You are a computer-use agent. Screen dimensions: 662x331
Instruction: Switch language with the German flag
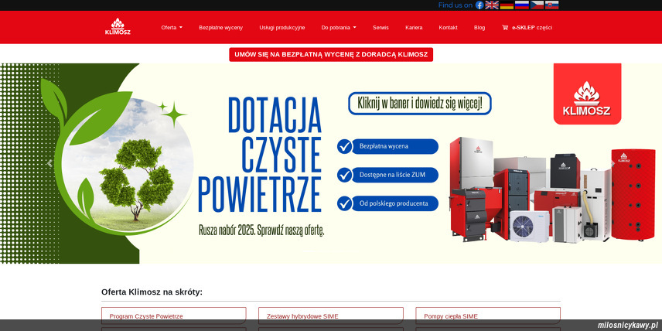click(x=507, y=5)
